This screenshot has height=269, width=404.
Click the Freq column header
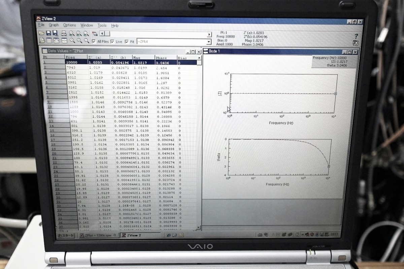tap(76, 57)
